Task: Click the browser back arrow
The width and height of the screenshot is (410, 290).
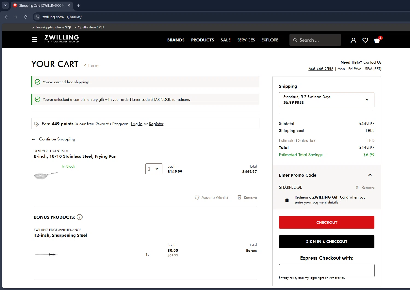Action: pos(6,17)
